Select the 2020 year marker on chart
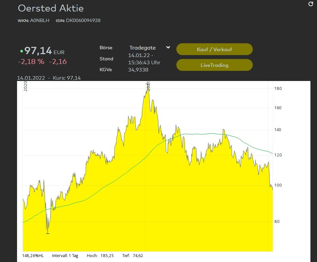 click(x=26, y=86)
